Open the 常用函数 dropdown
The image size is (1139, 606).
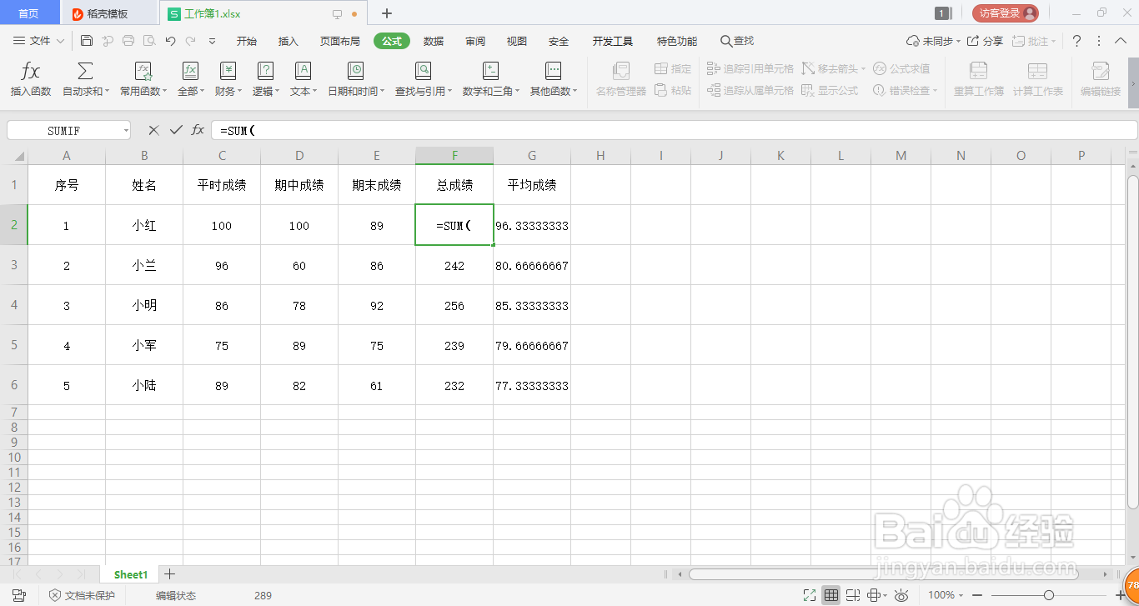142,79
